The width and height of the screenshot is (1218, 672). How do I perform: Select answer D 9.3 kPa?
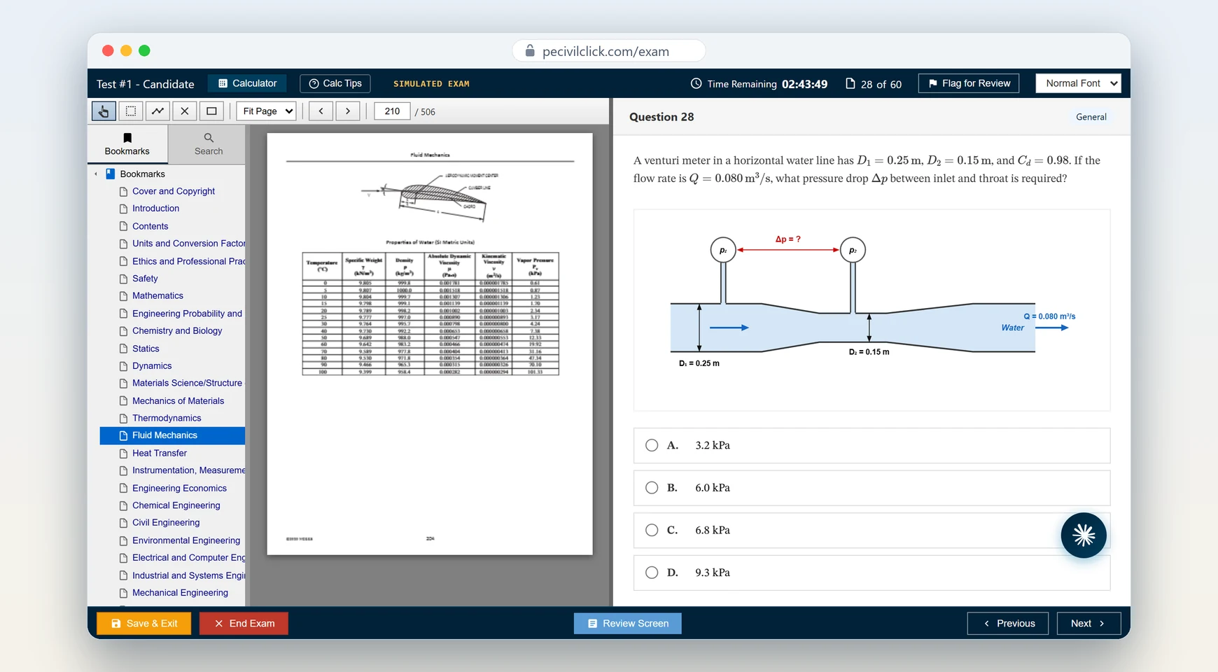[871, 573]
